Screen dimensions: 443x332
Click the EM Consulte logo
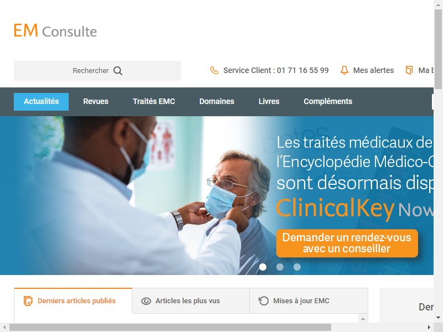click(55, 30)
